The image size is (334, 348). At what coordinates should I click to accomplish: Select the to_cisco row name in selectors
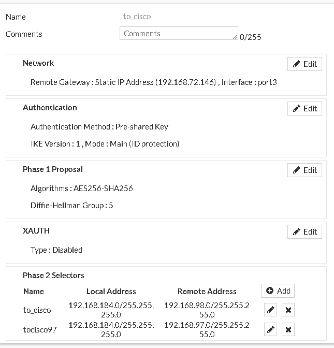click(x=37, y=310)
